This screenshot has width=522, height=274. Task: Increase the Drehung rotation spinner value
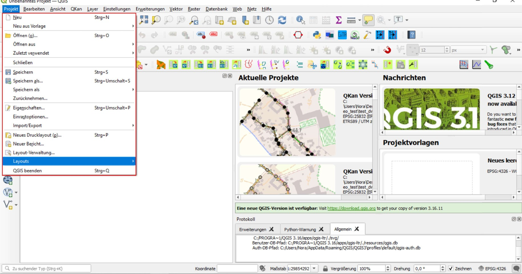pyautogui.click(x=442, y=267)
